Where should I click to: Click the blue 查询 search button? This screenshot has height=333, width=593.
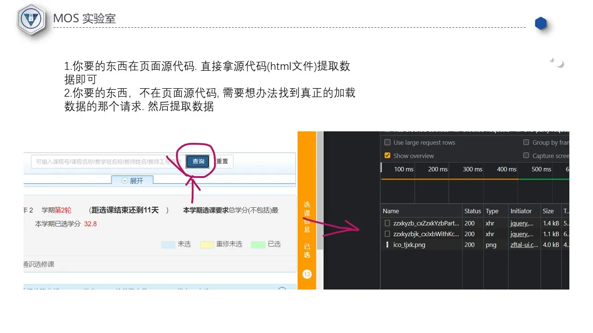pyautogui.click(x=198, y=161)
